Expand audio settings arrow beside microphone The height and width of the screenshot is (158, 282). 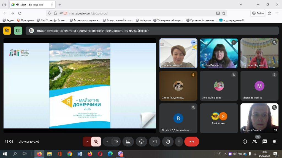[87, 142]
